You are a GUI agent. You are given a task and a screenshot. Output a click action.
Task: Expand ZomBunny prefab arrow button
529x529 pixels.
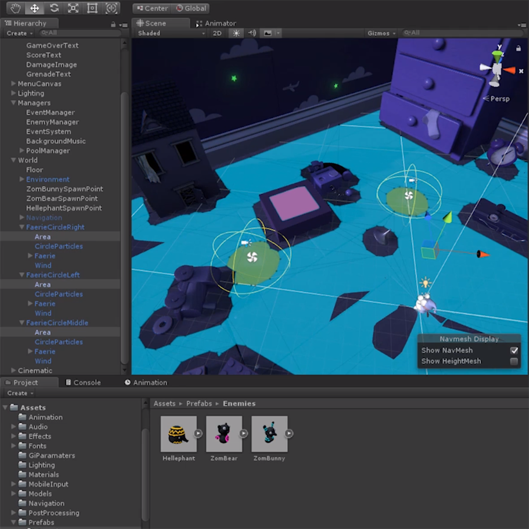click(289, 433)
